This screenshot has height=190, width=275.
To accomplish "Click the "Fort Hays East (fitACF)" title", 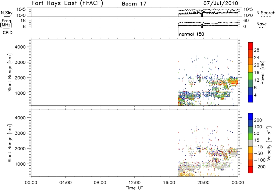I will (67, 3).
